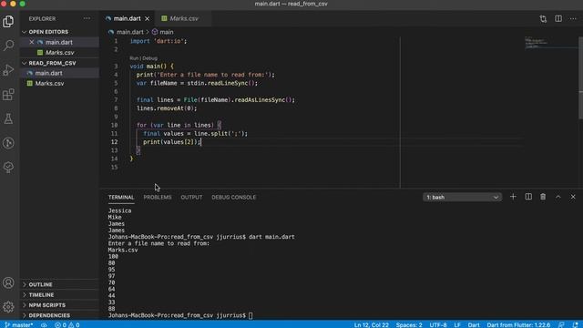583x328 pixels.
Task: Open notifications bell in status bar
Action: point(575,324)
